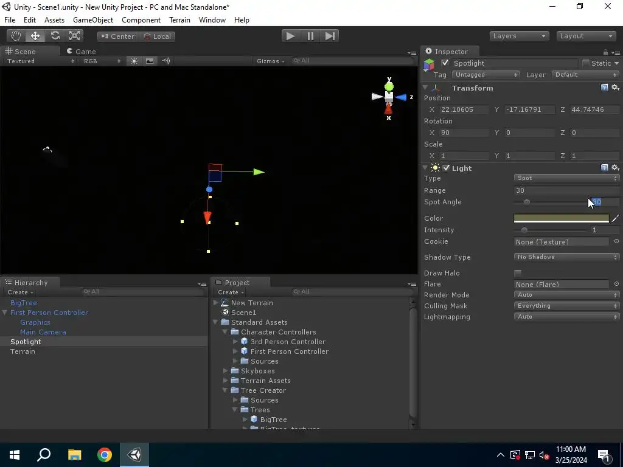Screen dimensions: 623x467
Task: Open the Layer Default dropdown
Action: coord(586,75)
